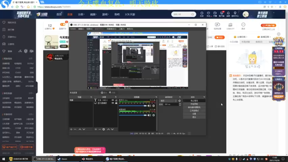
Task: Go to 首页 home in Douyu nav
Action: [59, 14]
